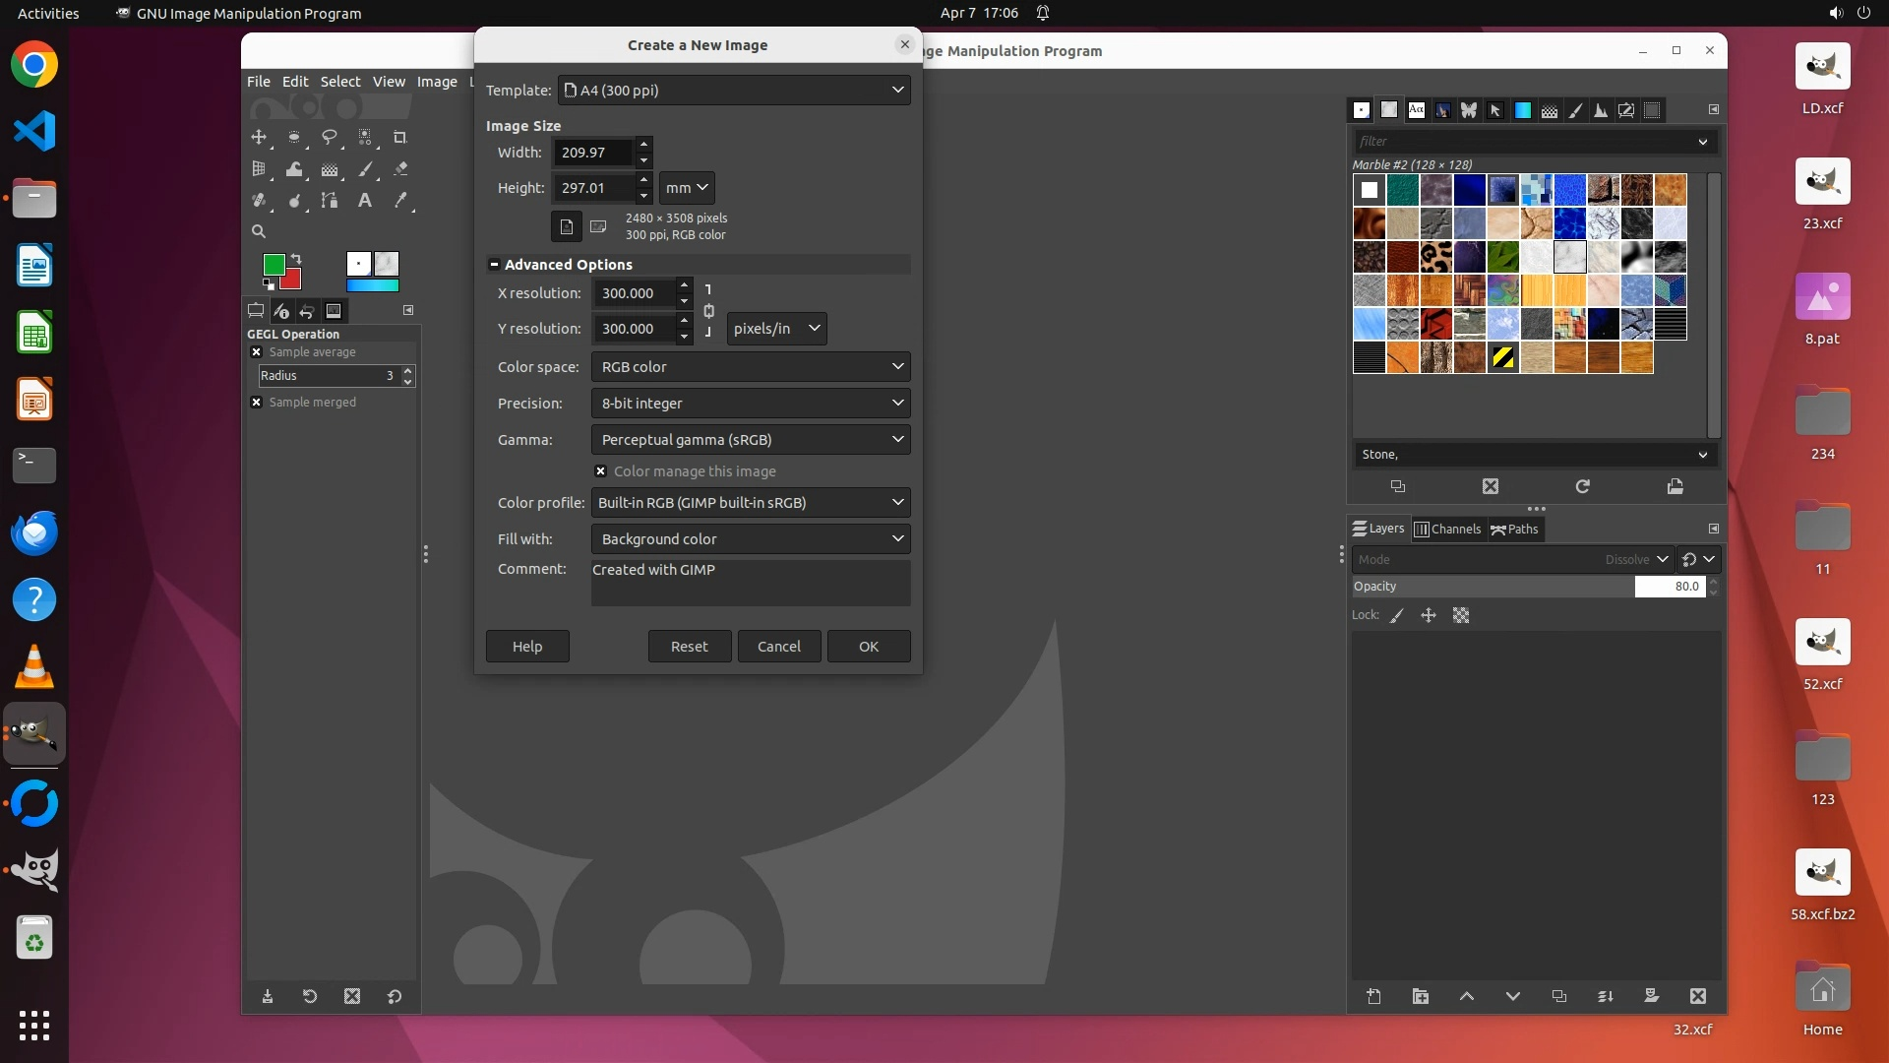Viewport: 1889px width, 1063px height.
Task: Click the OK button
Action: [868, 647]
